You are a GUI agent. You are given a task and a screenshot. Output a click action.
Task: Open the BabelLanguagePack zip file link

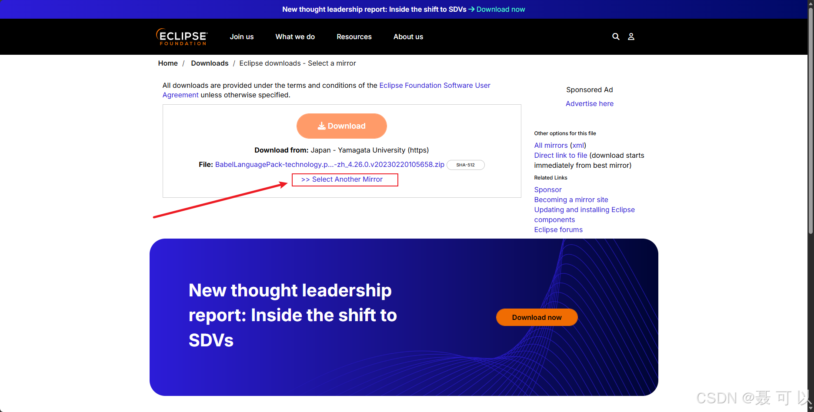coord(330,165)
